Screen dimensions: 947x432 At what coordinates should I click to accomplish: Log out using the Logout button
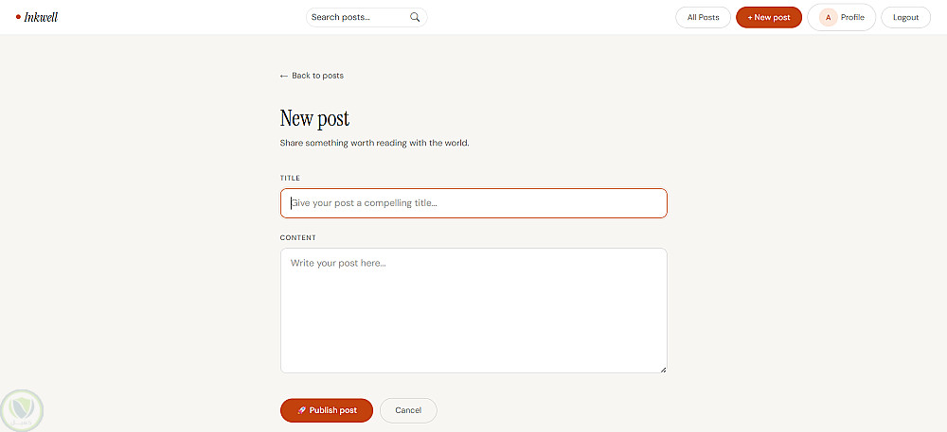point(906,17)
